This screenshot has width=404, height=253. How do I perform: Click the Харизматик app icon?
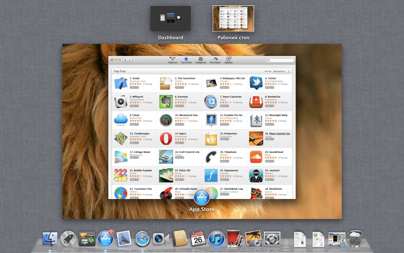pyautogui.click(x=211, y=175)
